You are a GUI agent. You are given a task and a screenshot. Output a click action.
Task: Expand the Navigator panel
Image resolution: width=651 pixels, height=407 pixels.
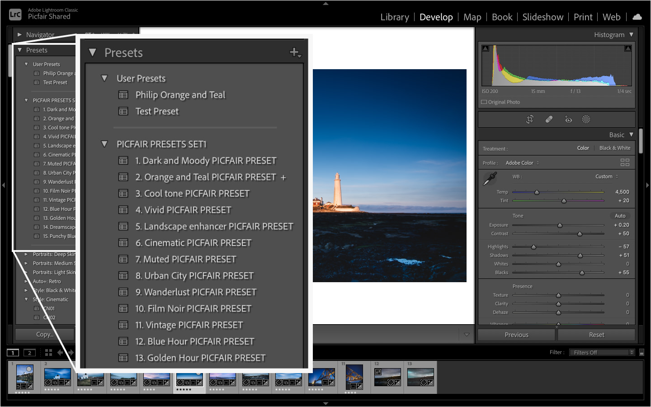(x=19, y=34)
